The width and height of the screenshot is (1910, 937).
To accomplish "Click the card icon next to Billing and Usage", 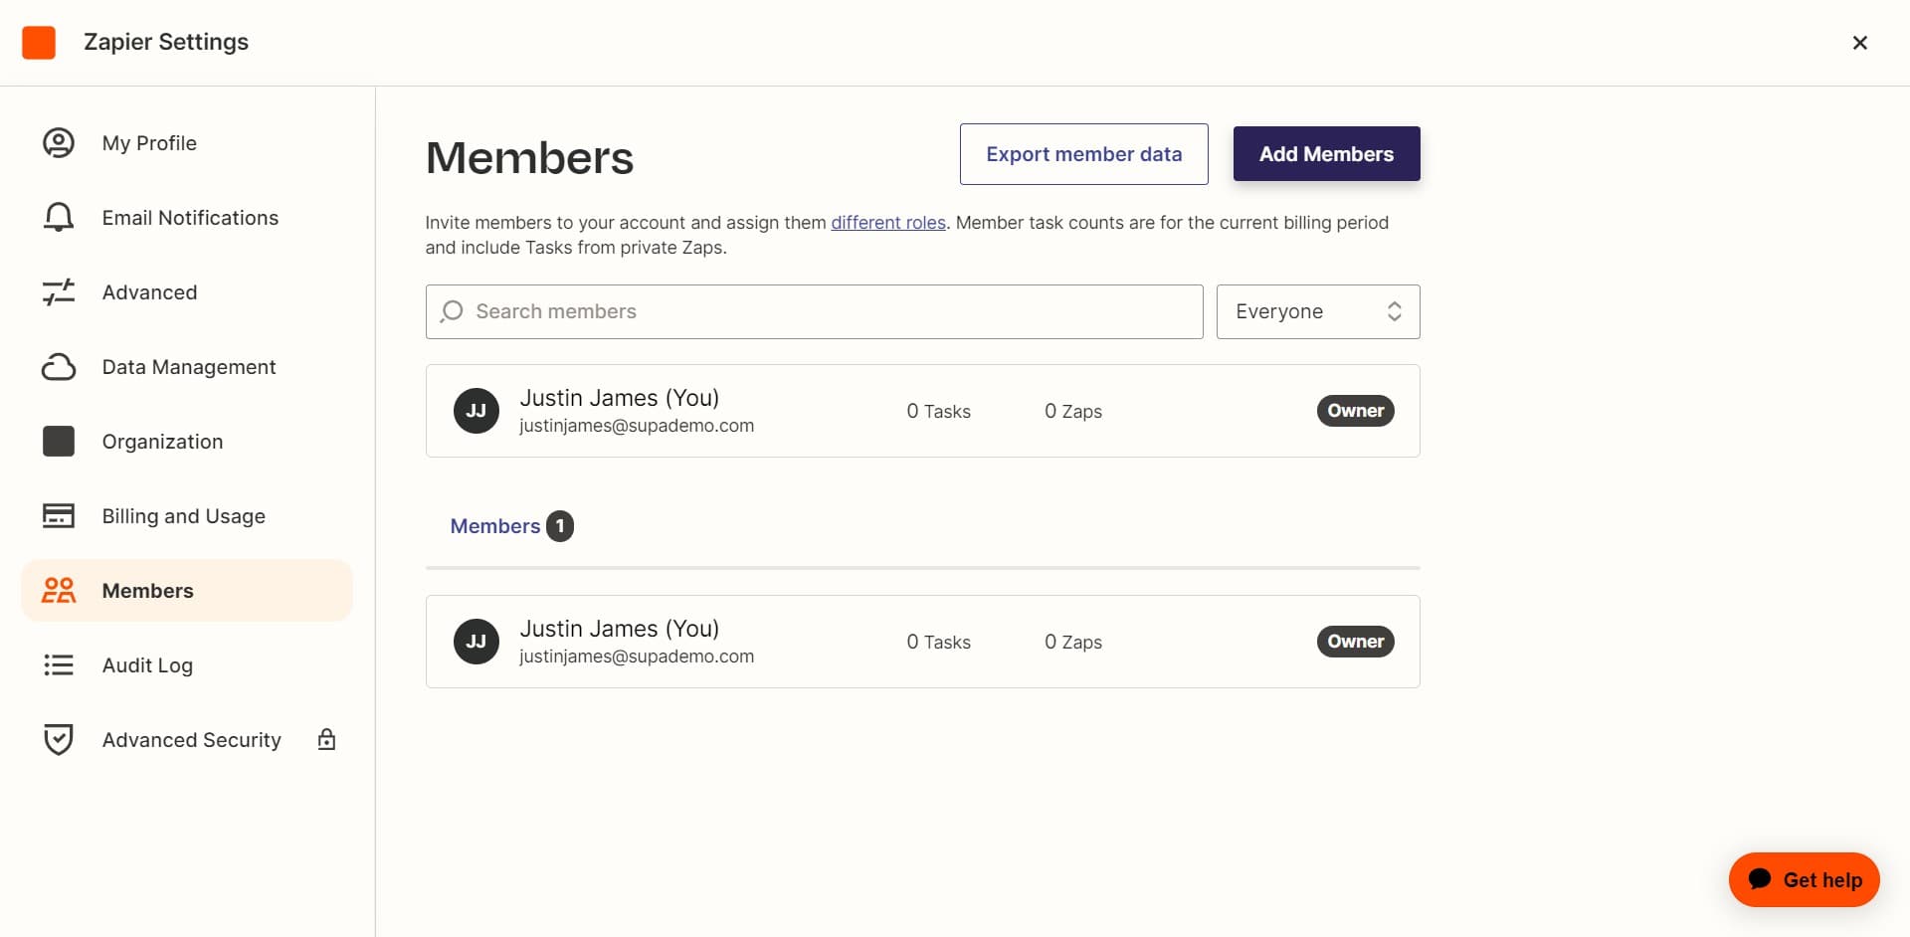I will pos(59,515).
